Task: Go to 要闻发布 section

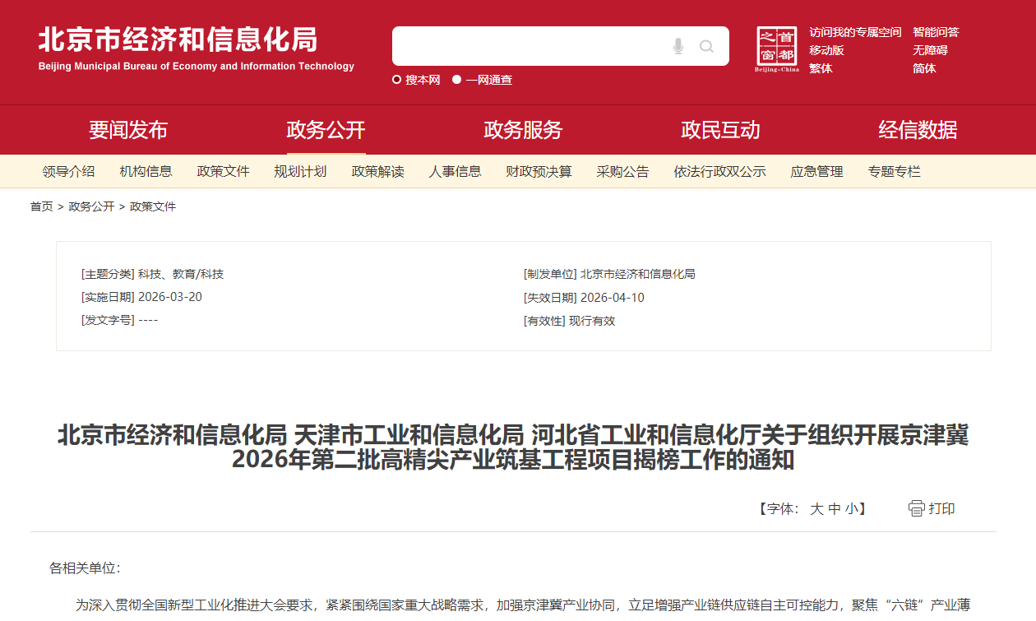Action: click(128, 130)
